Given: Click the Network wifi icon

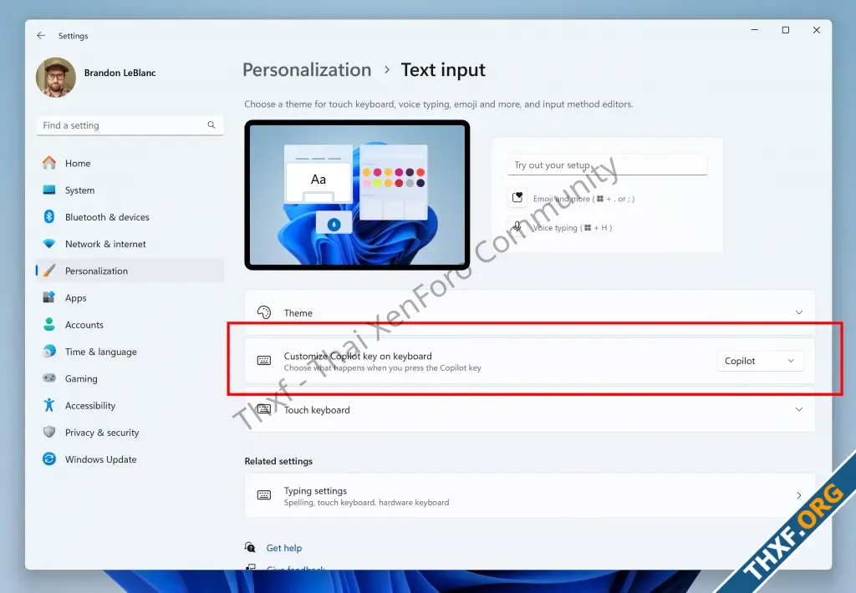Looking at the screenshot, I should point(49,244).
